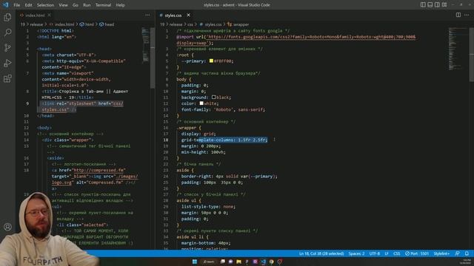Screen dimensions: 474x266
Task: Toggle the primary side bar layout icon
Action: click(423, 5)
